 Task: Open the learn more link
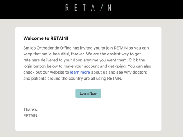tap(80, 72)
